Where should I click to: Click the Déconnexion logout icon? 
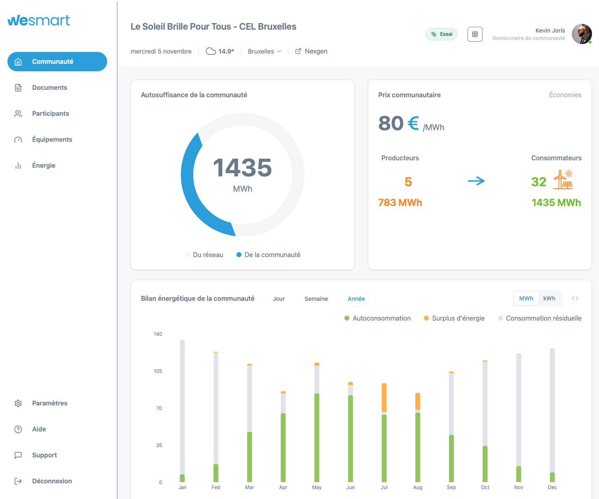(x=18, y=481)
